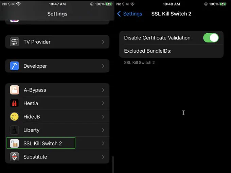The image size is (231, 173).
Task: Tap the HideJB smiley icon
Action: [x=14, y=117]
